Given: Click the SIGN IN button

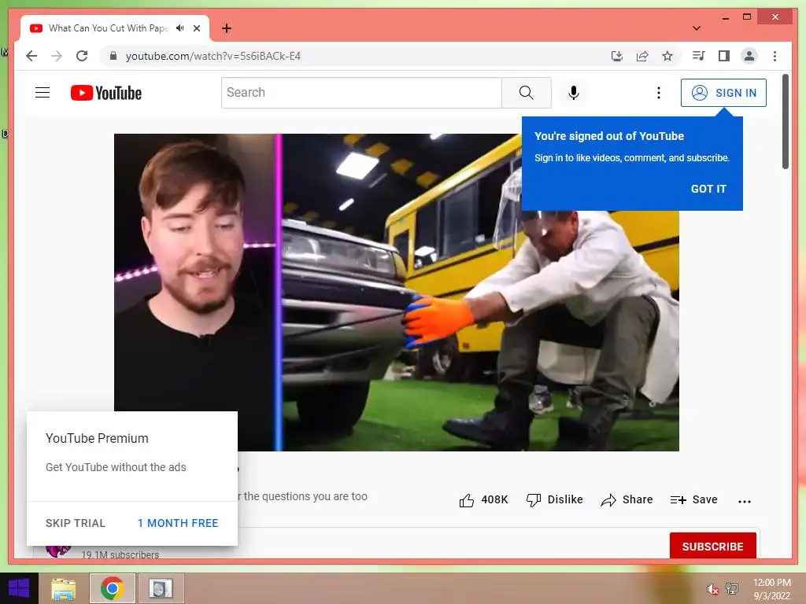Looking at the screenshot, I should [723, 93].
